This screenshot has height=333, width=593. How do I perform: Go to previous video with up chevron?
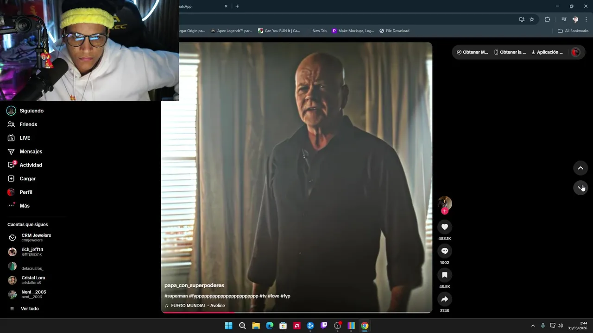click(x=580, y=168)
